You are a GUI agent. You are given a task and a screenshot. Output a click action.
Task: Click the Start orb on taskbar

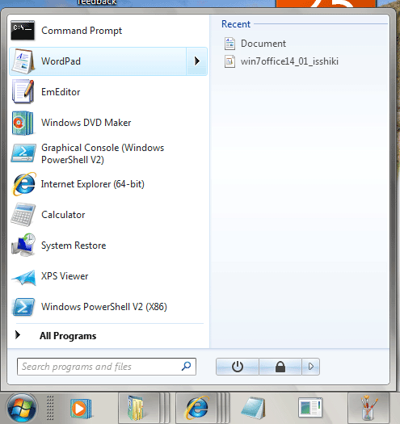click(22, 409)
